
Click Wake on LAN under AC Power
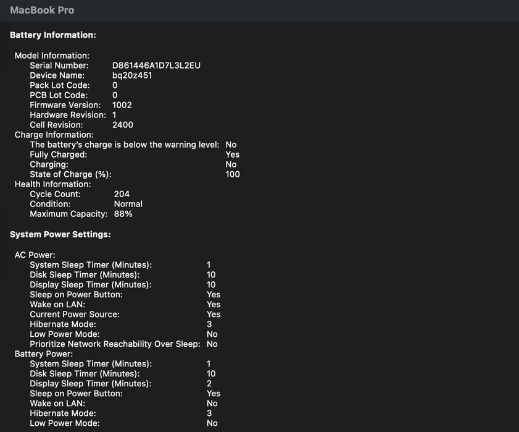[57, 305]
